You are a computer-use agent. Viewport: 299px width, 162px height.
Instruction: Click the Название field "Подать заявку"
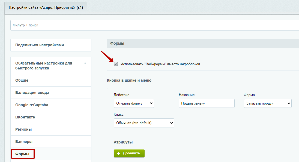[x=207, y=103]
